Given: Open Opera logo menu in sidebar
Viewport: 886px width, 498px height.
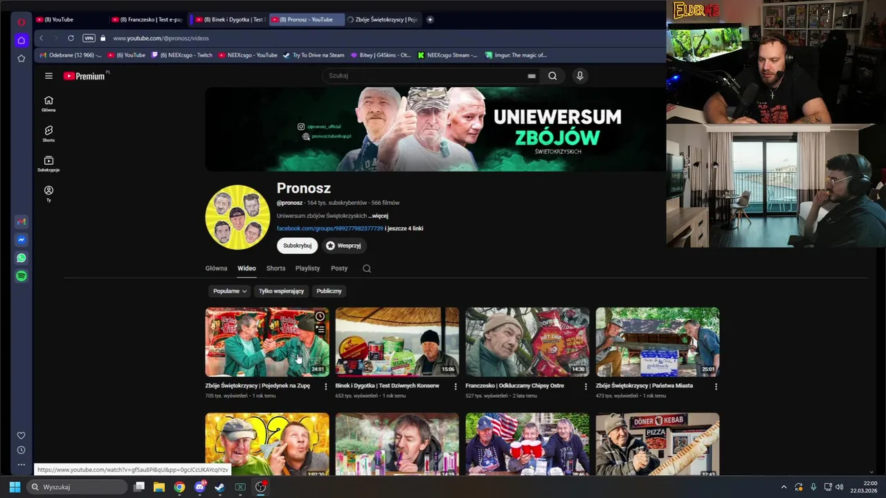Looking at the screenshot, I should coord(21,22).
